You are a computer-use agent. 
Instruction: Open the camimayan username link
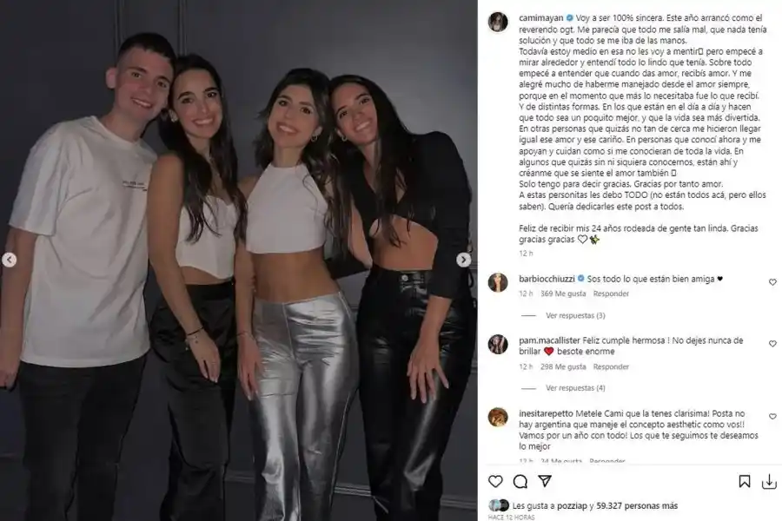point(541,18)
